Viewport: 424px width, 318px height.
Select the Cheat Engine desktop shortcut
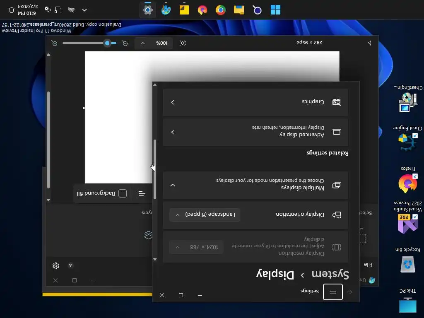click(x=407, y=138)
